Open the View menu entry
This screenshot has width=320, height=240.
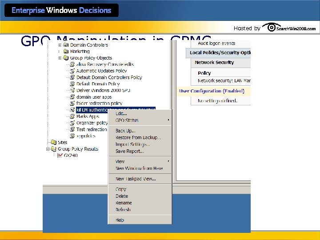click(140, 161)
